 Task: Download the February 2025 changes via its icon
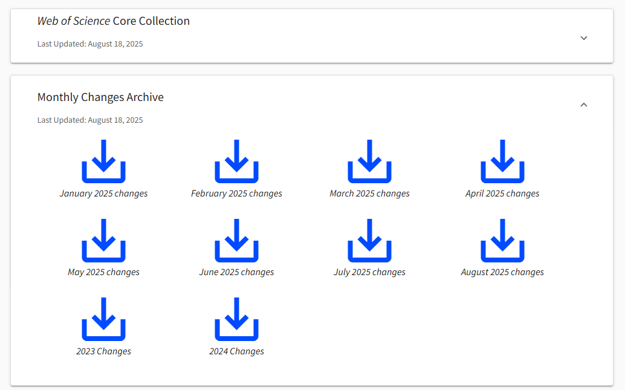pyautogui.click(x=236, y=161)
